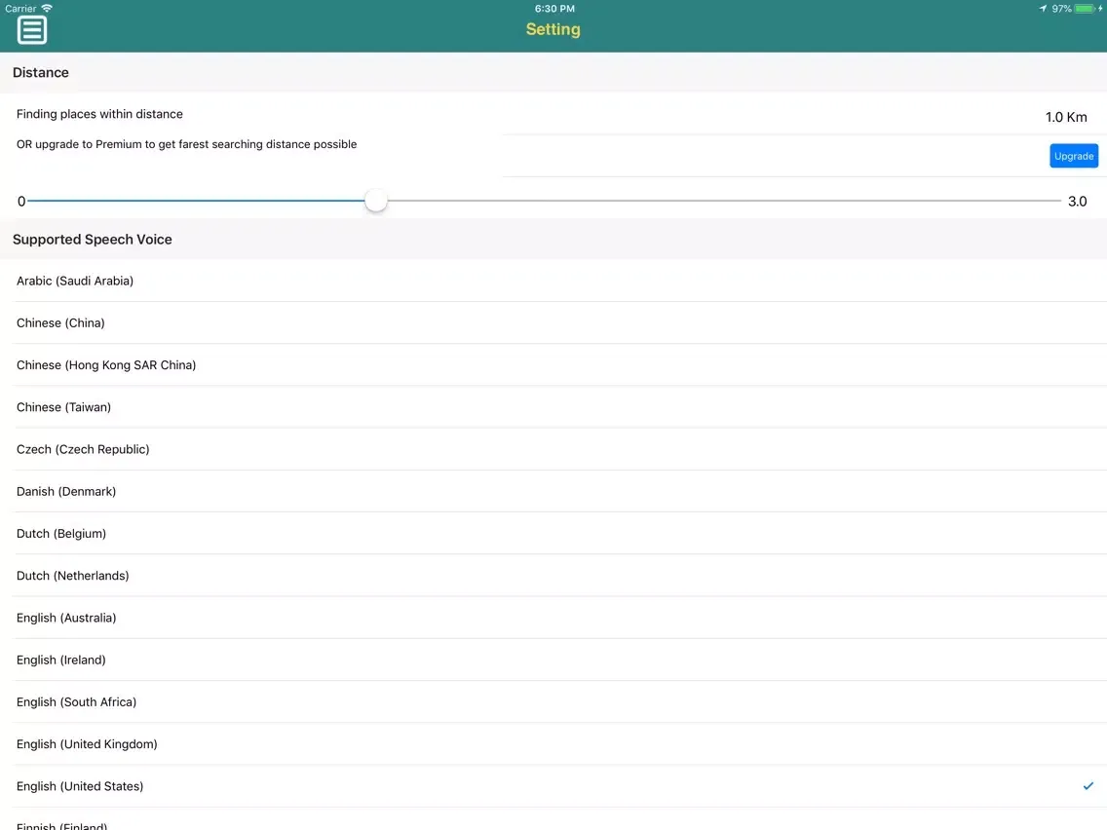The image size is (1107, 830).
Task: Click the OR upgrade to Premium text
Action: click(186, 145)
